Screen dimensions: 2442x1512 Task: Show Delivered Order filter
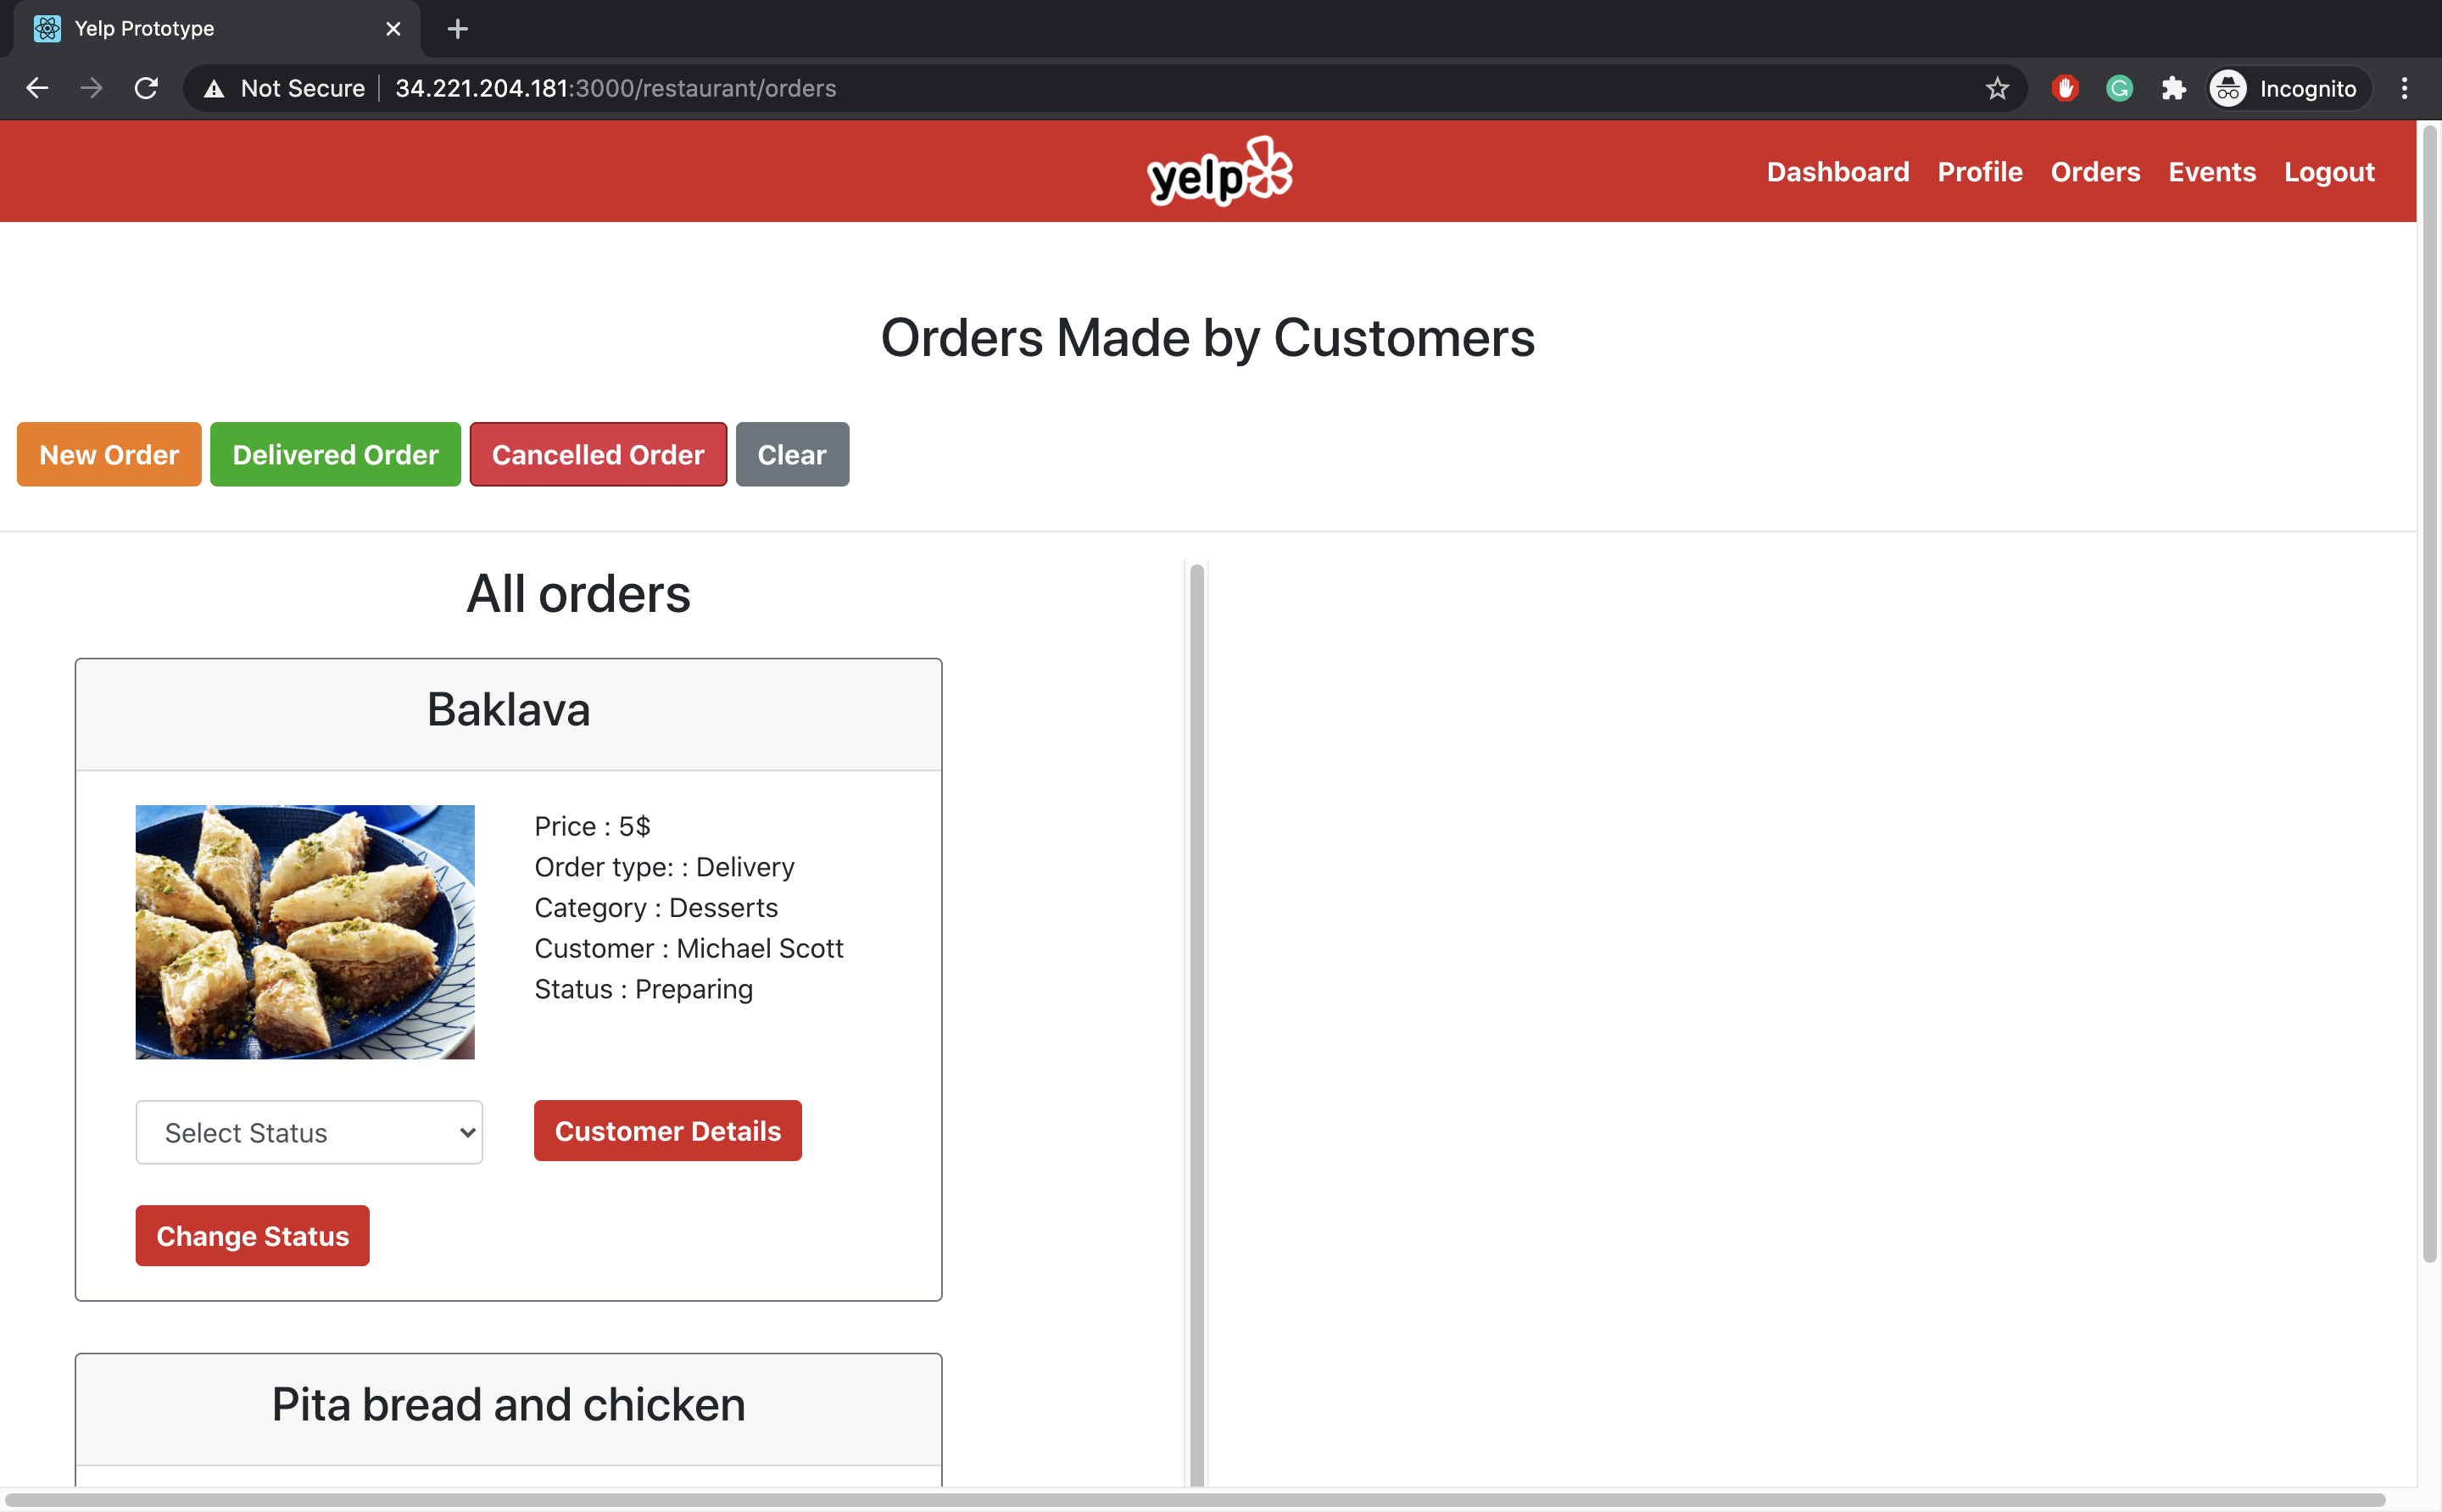pyautogui.click(x=335, y=454)
